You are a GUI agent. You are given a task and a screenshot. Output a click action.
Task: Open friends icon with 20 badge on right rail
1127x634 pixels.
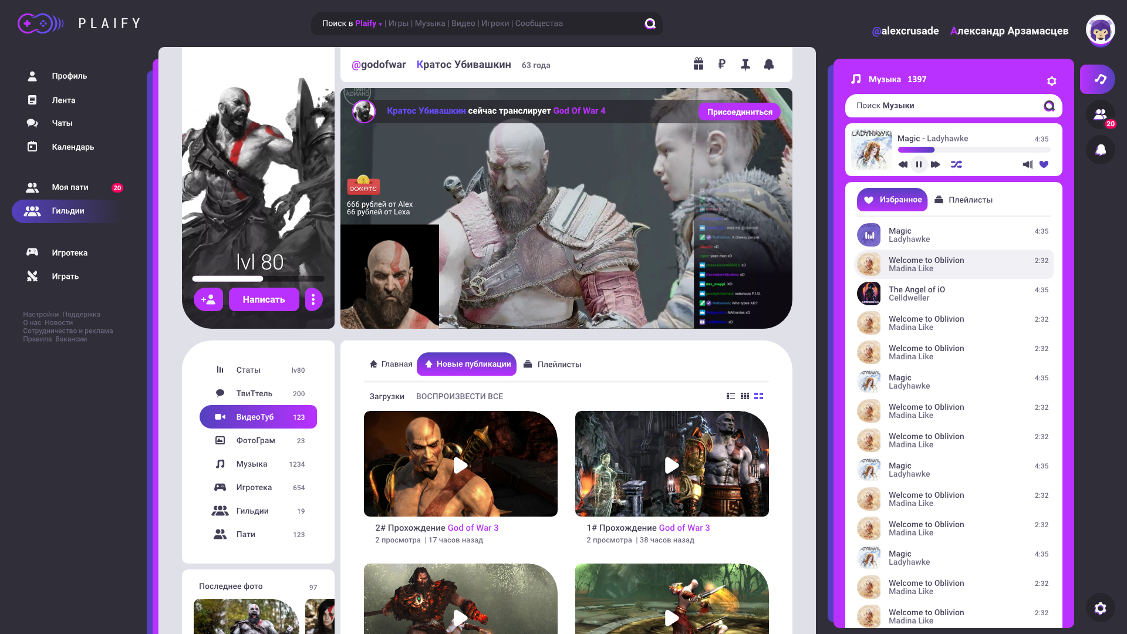pos(1100,114)
